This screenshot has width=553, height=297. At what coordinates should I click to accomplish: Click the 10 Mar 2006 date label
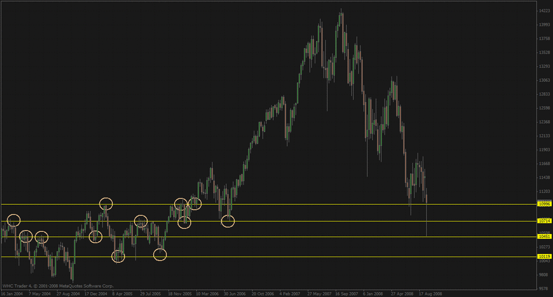pos(207,294)
